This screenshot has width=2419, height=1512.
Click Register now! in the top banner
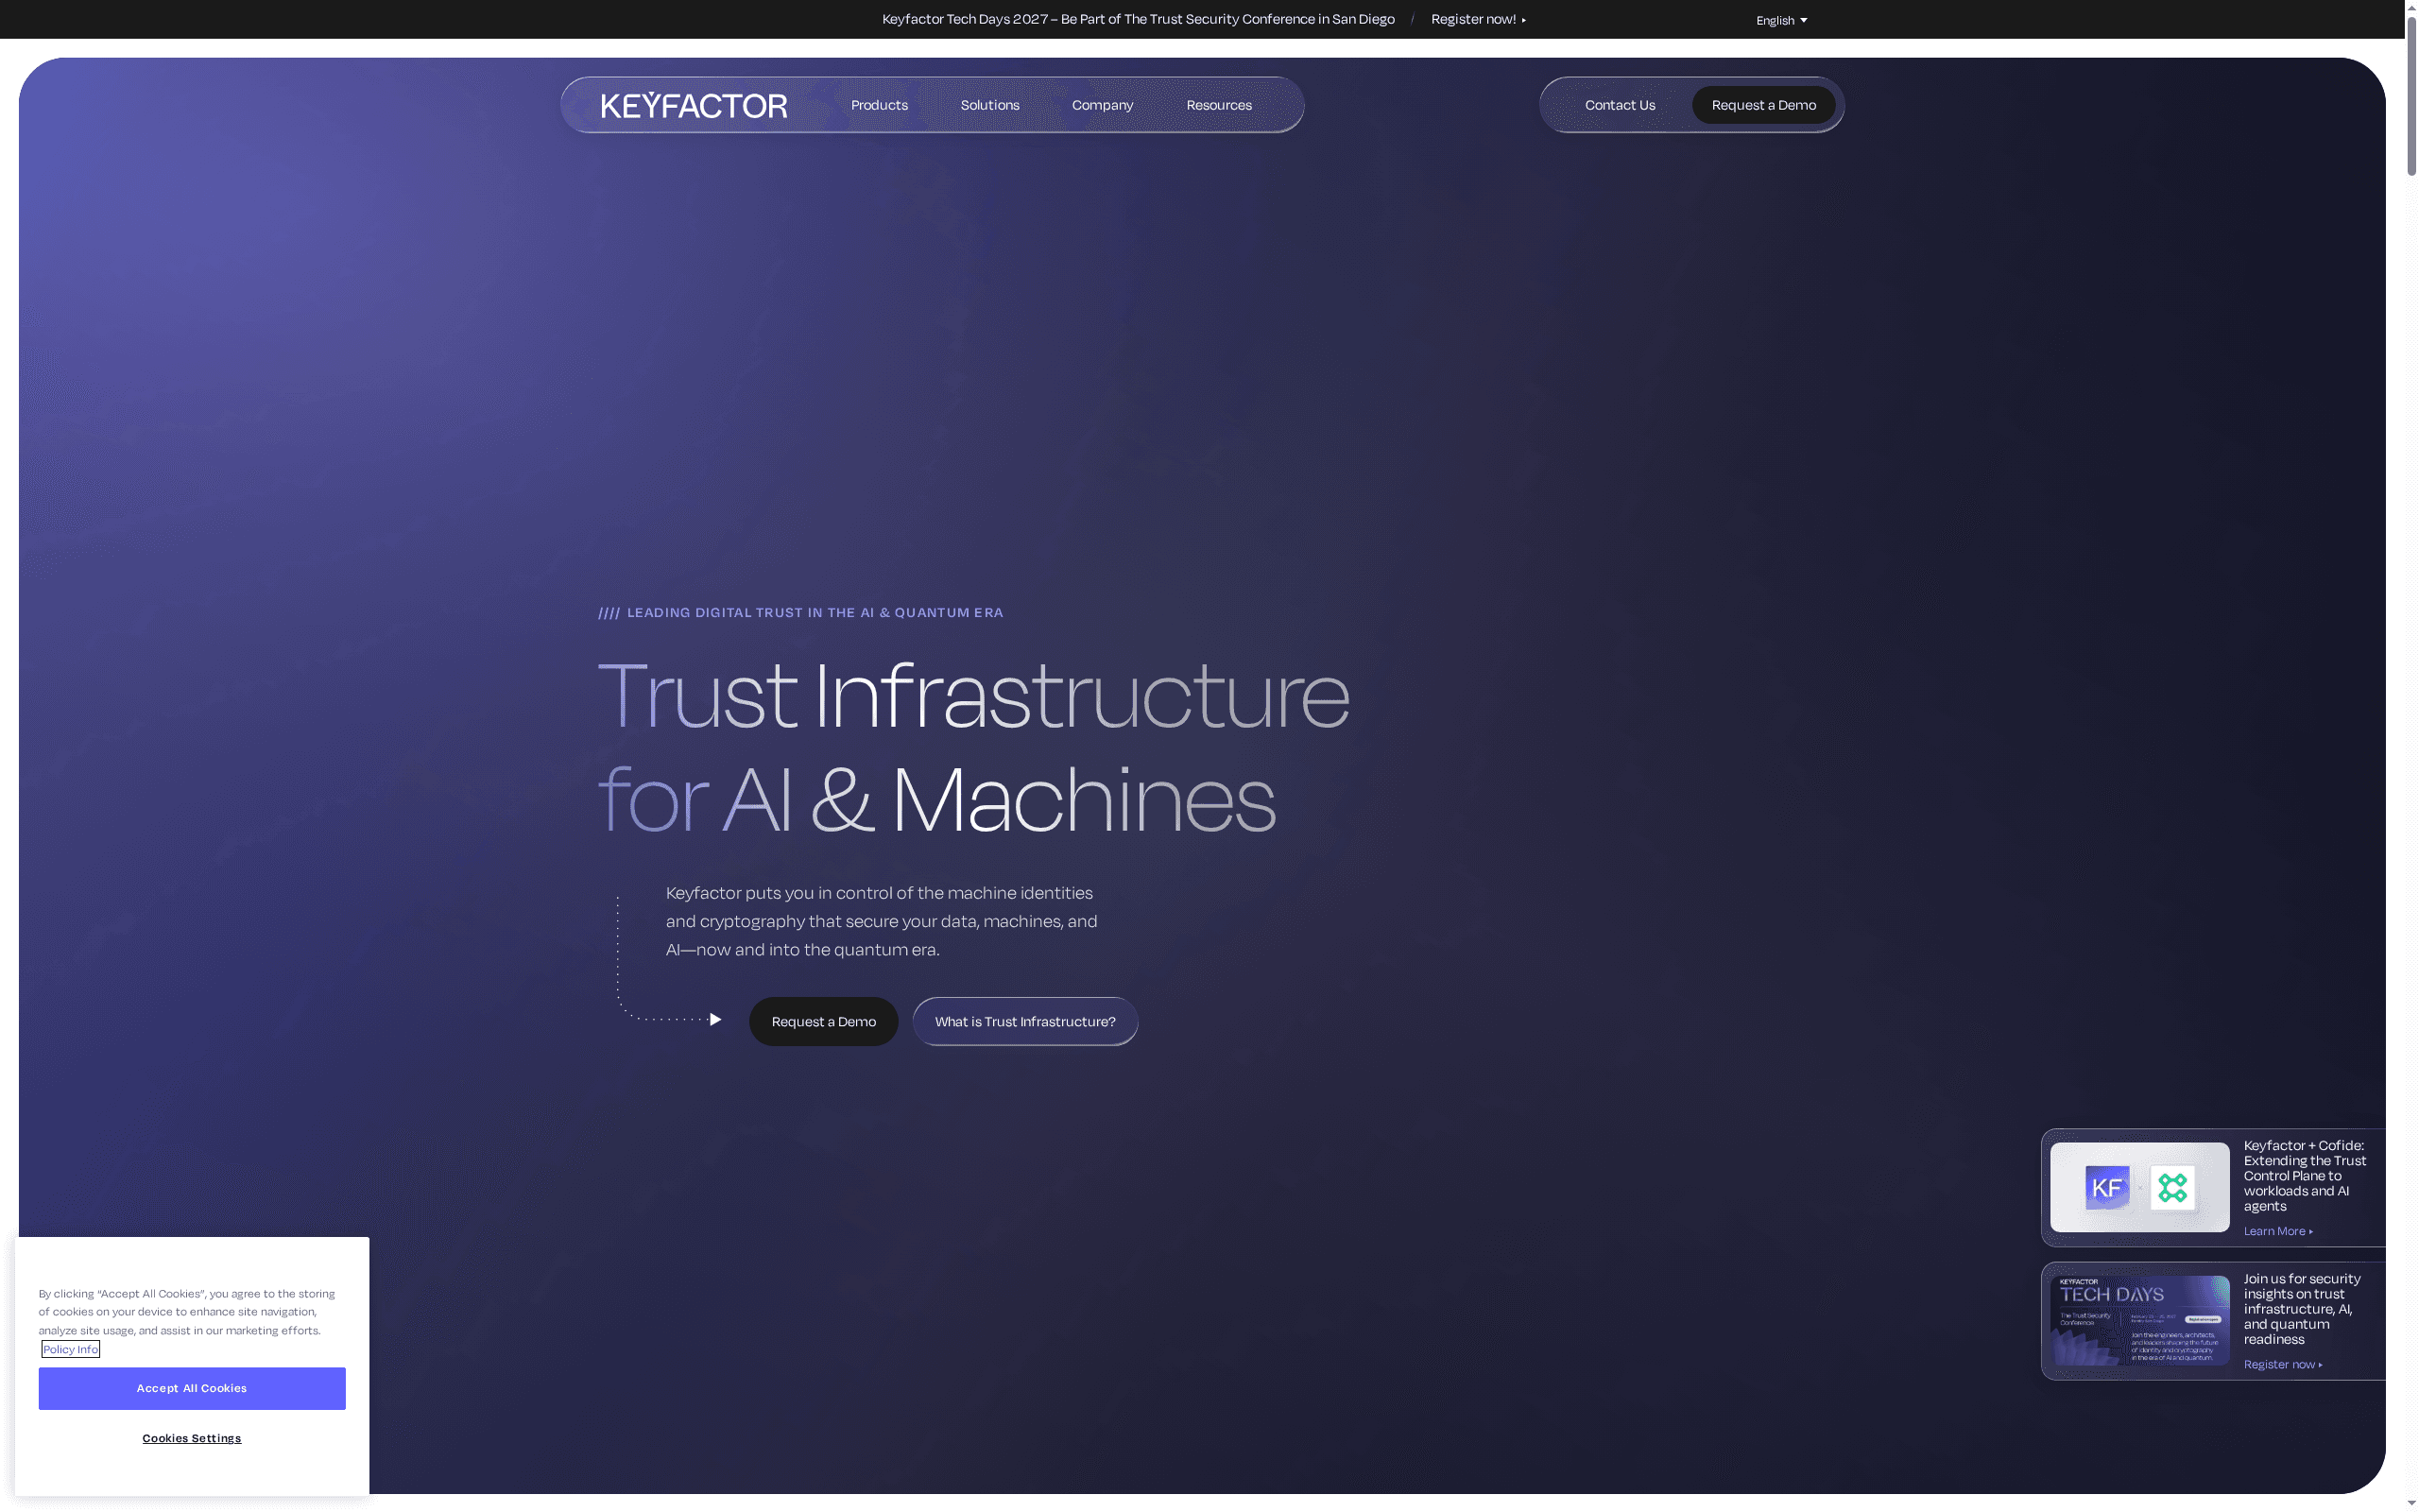[1479, 19]
